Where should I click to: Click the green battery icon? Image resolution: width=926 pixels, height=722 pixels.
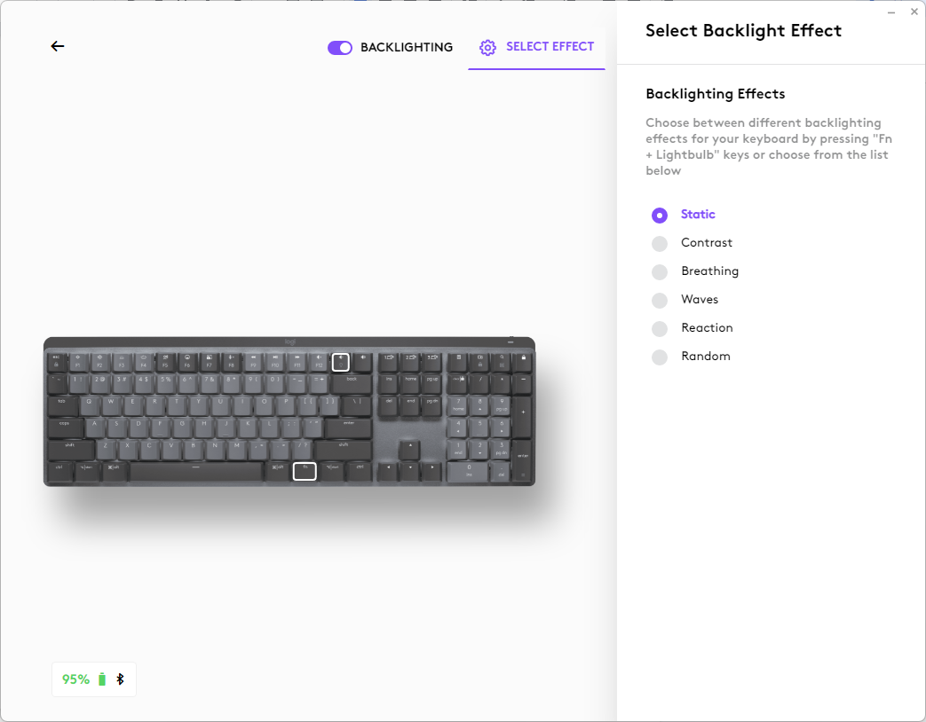tap(102, 679)
